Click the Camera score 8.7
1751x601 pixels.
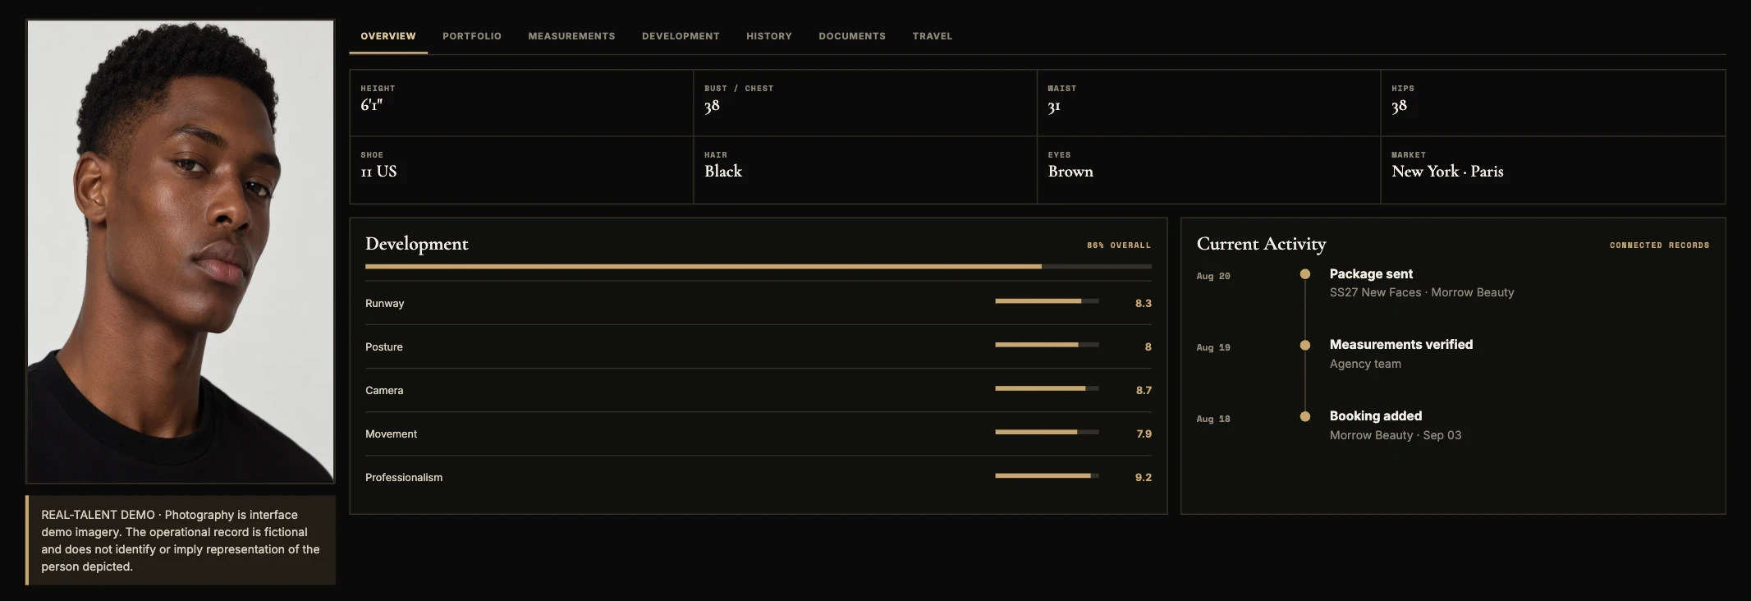click(1144, 391)
